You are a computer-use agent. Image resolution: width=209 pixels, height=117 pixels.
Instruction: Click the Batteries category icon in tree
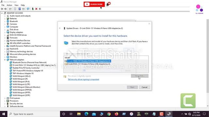click(8, 19)
